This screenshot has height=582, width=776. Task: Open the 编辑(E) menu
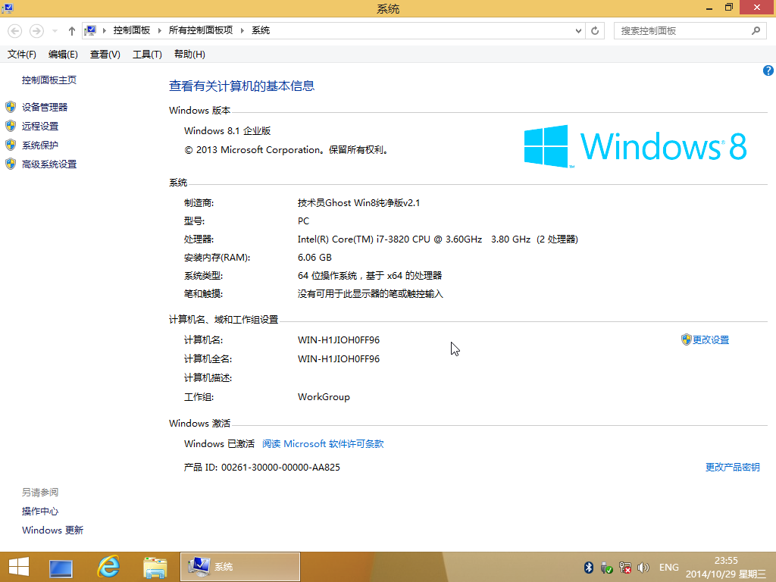tap(63, 55)
